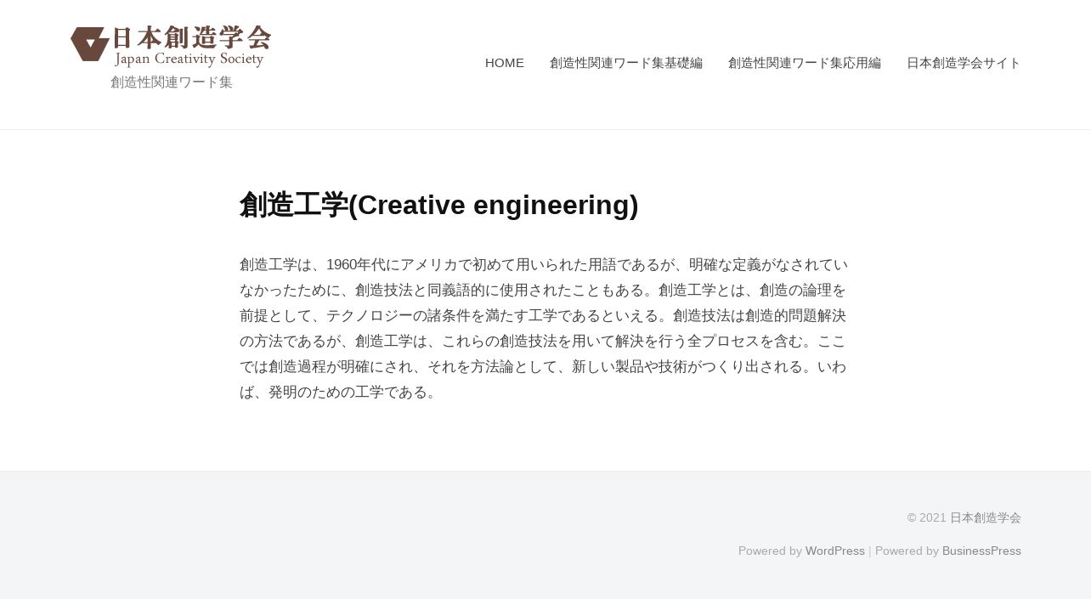Click the 創造性関連ワード集 site tagline

click(x=172, y=82)
